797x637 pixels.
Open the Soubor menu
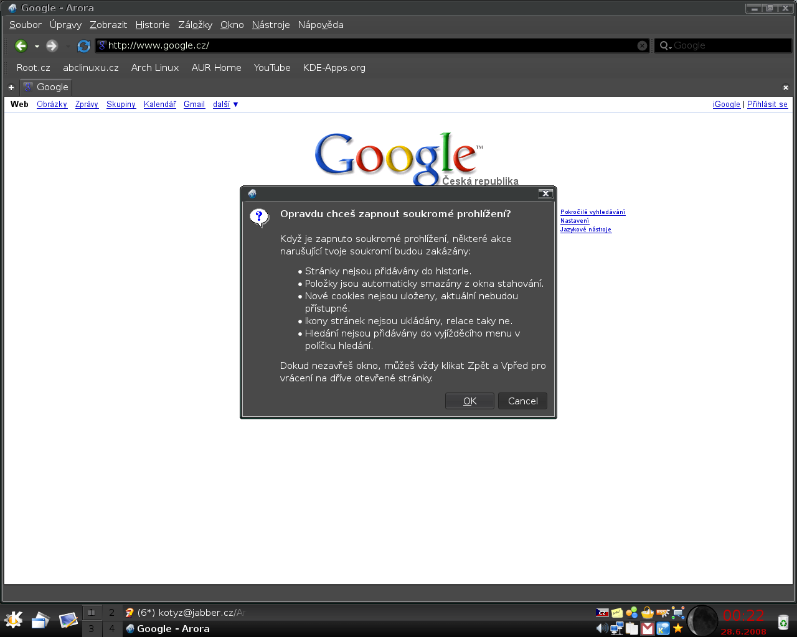[26, 25]
